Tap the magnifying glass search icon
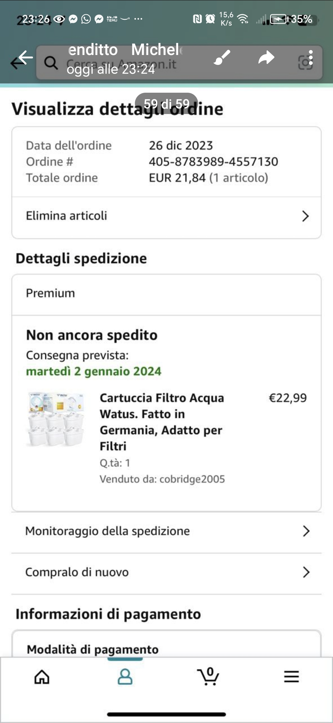The image size is (333, 723). pos(51,62)
